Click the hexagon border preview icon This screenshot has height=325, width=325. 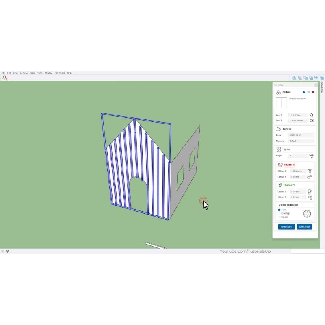point(307,214)
